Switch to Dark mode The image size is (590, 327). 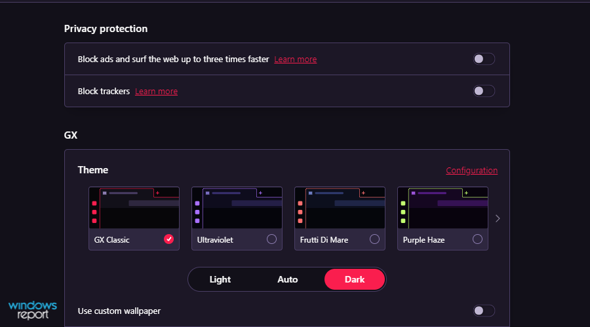coord(355,279)
